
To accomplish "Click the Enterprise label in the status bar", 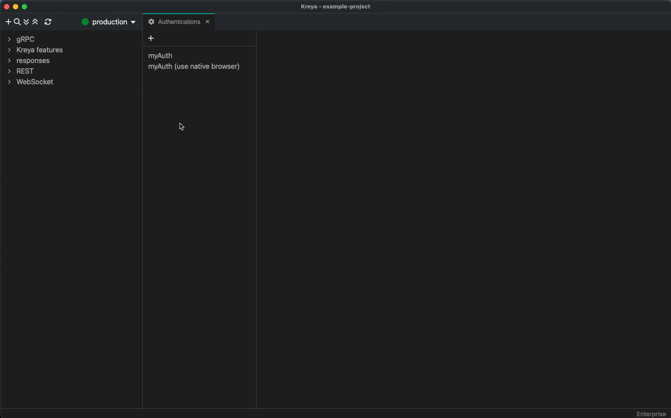I will coord(651,414).
